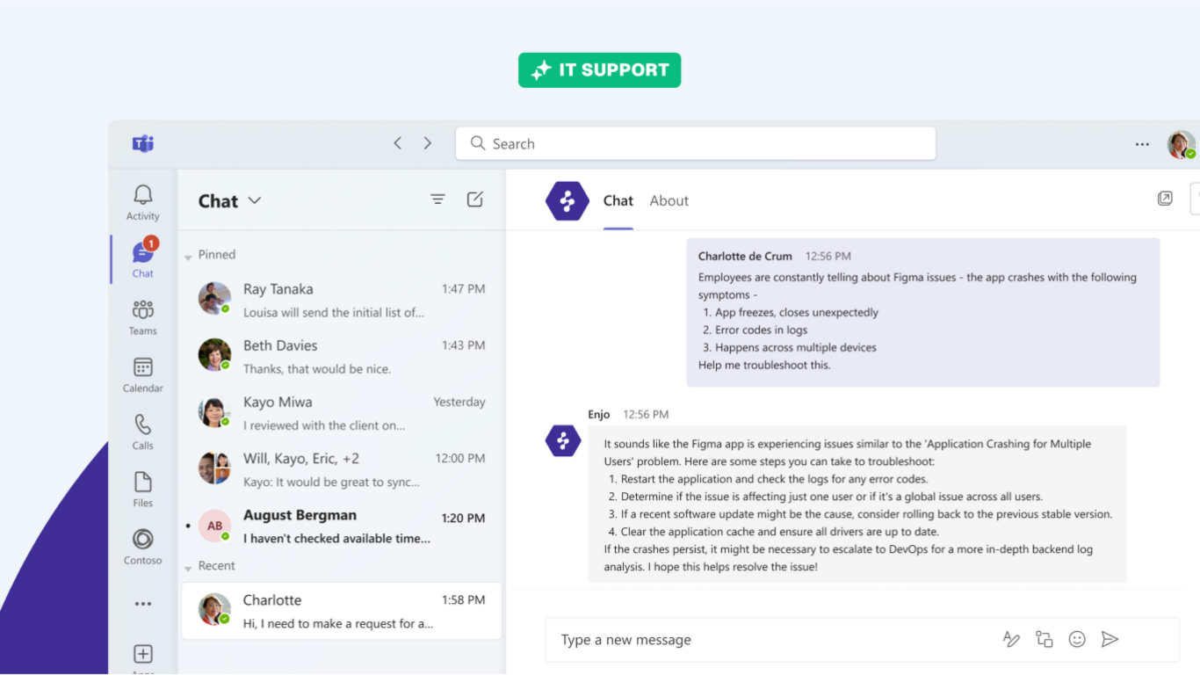Image resolution: width=1200 pixels, height=675 pixels.
Task: Open the unread chat from August Bergman
Action: 342,526
